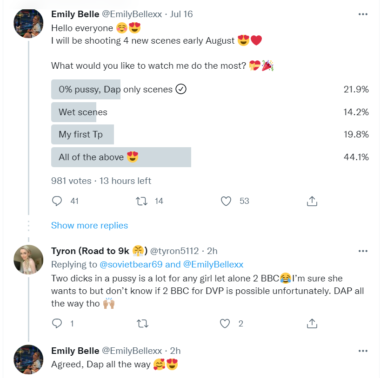Share Tyron's reply tweet

[312, 324]
